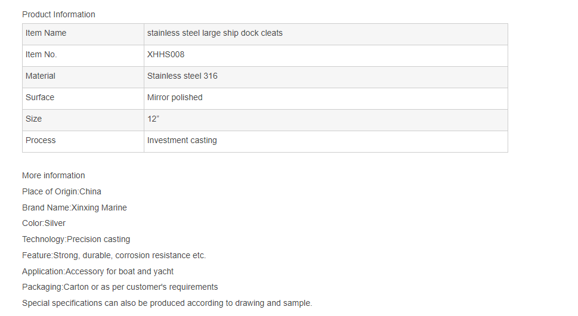The height and width of the screenshot is (316, 578).
Task: Select the stainless steel large ship dock cleats cell
Action: [x=215, y=33]
